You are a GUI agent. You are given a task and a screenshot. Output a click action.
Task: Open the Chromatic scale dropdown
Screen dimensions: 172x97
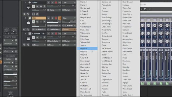[10, 44]
